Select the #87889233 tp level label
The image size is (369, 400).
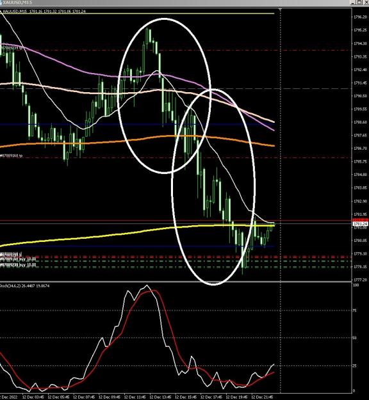pyautogui.click(x=12, y=48)
